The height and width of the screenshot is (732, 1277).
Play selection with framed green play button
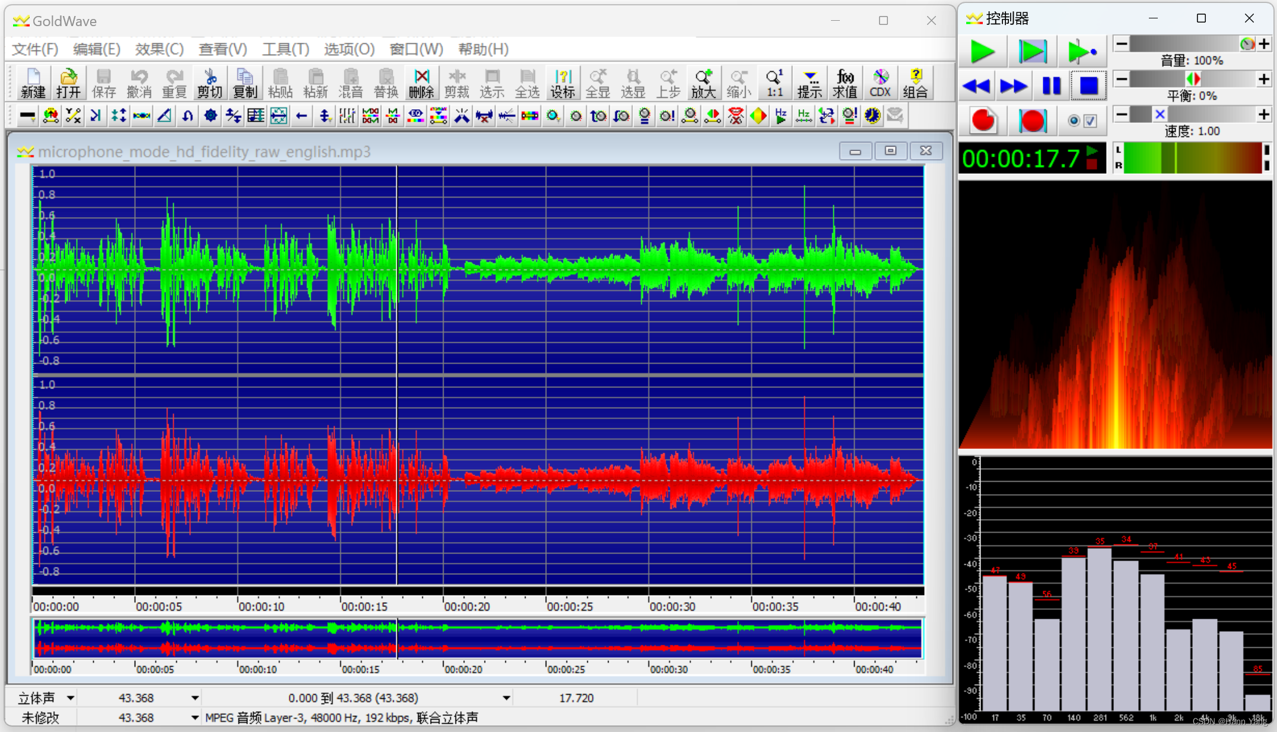1032,52
